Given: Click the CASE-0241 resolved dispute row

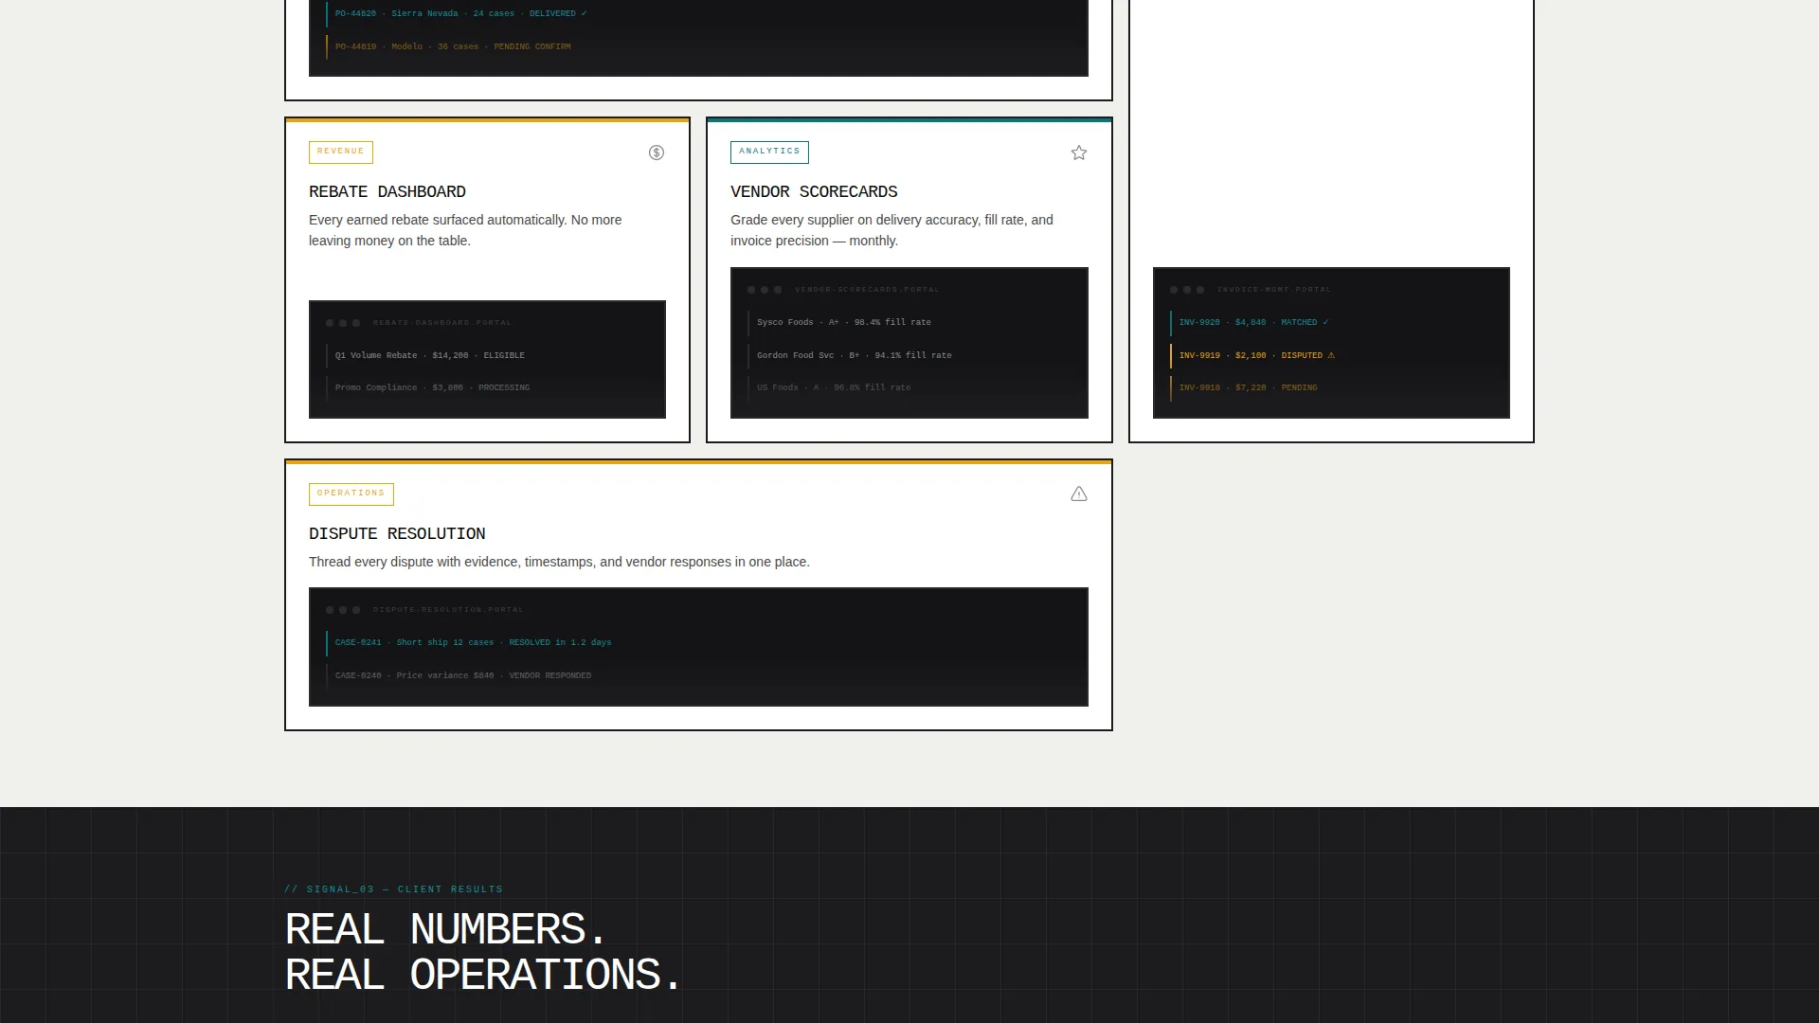Looking at the screenshot, I should pyautogui.click(x=698, y=642).
